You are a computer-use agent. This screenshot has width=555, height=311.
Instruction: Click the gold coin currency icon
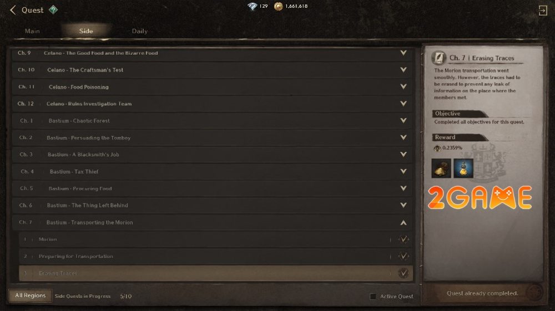point(279,6)
